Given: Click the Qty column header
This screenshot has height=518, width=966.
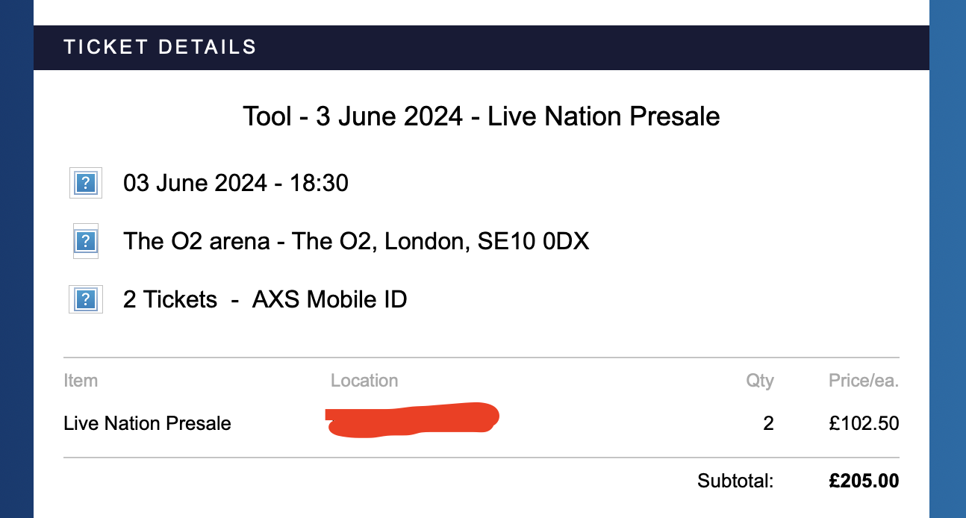Looking at the screenshot, I should click(760, 381).
